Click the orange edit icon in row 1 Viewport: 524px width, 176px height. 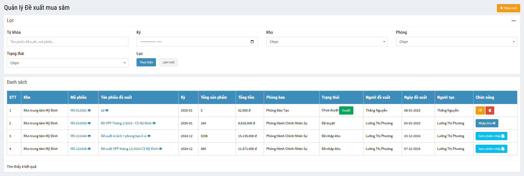coord(480,110)
